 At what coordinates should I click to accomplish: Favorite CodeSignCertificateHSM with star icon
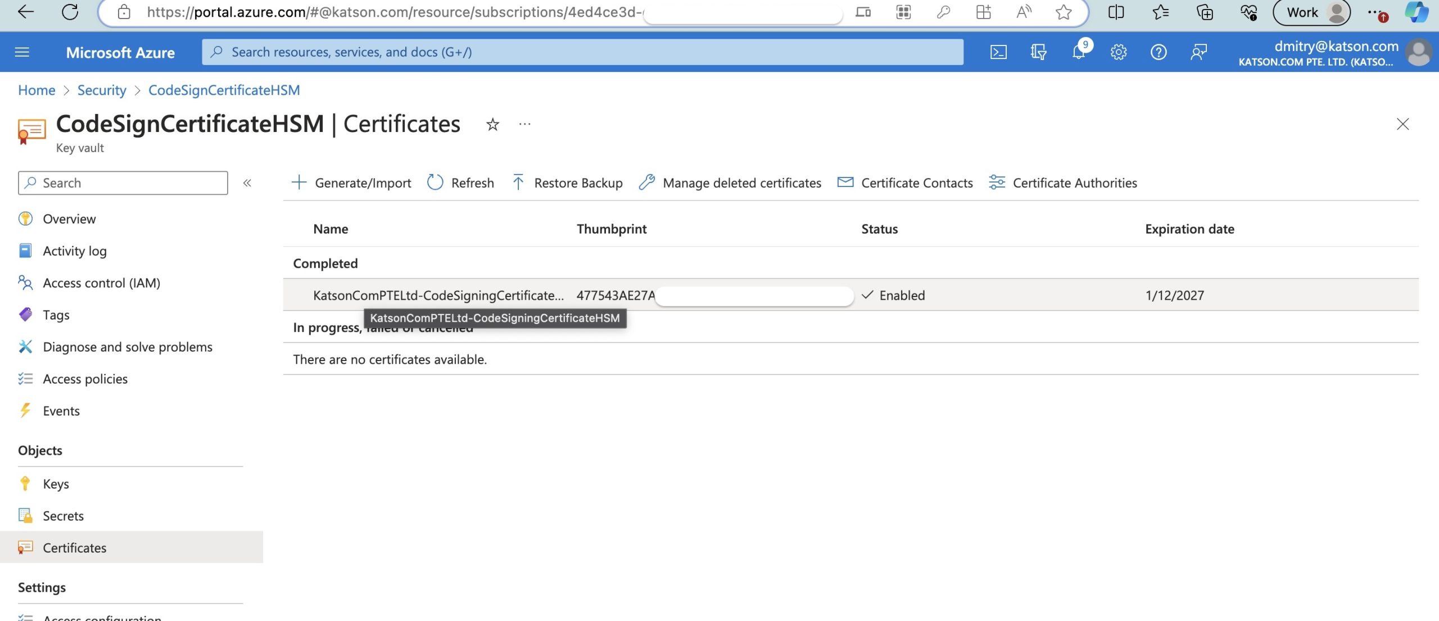click(x=492, y=124)
